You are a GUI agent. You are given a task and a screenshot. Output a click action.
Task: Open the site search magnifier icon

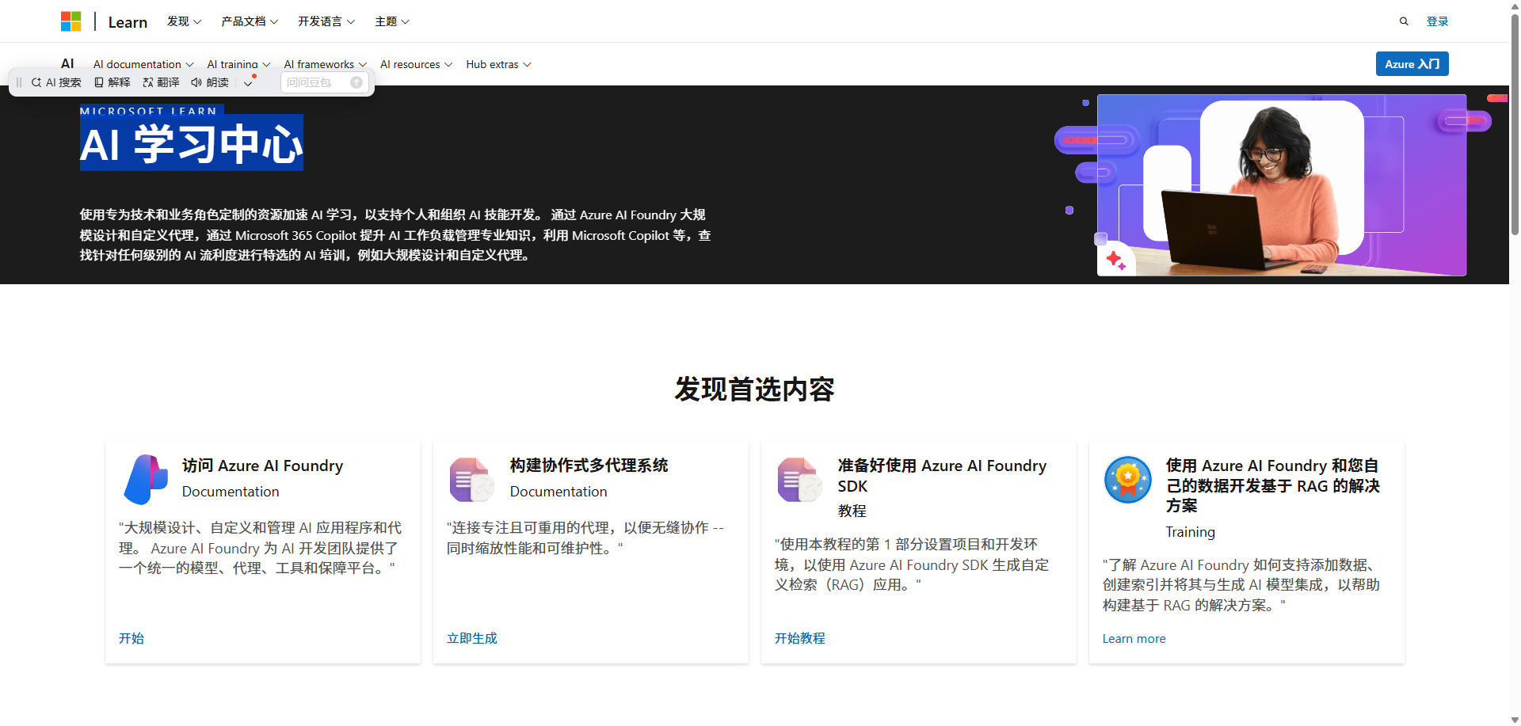pyautogui.click(x=1404, y=21)
